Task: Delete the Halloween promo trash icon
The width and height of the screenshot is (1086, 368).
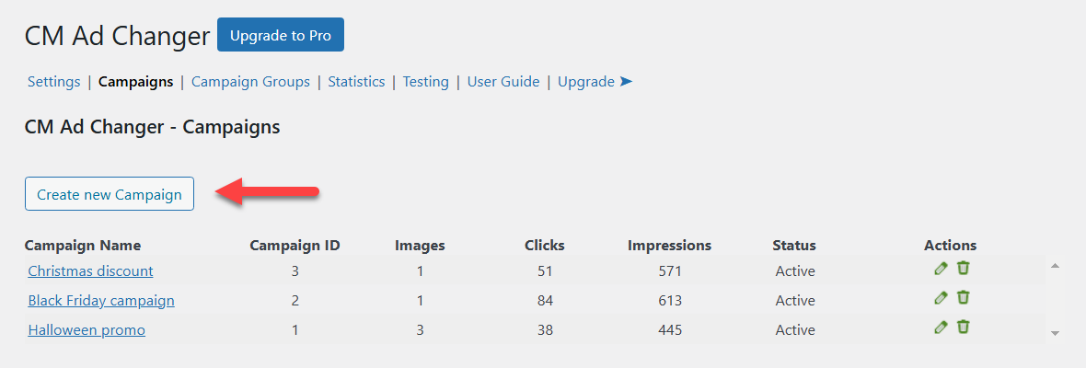Action: pos(964,327)
